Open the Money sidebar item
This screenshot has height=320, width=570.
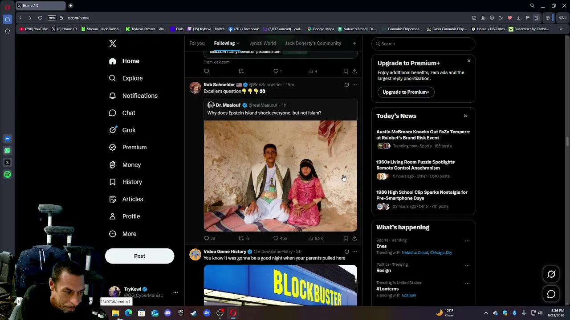click(x=125, y=165)
